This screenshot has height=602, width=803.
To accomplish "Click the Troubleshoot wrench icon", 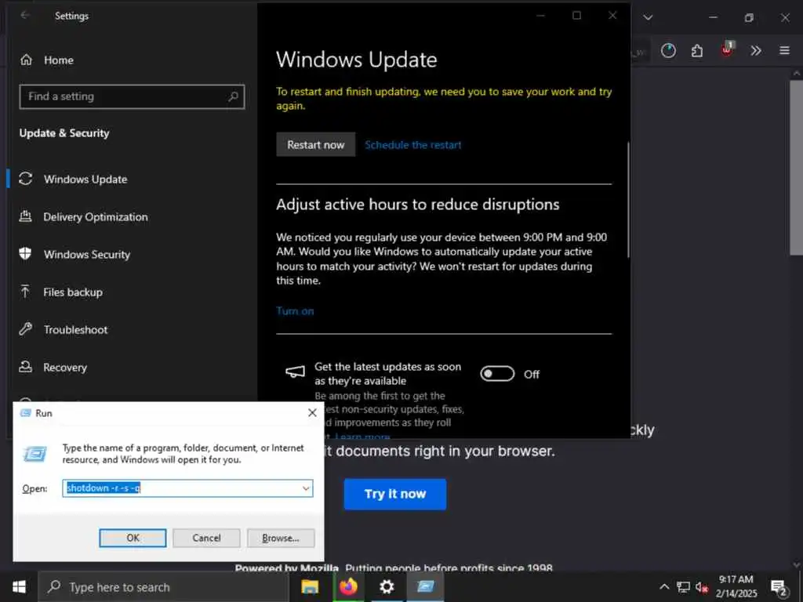I will click(26, 328).
